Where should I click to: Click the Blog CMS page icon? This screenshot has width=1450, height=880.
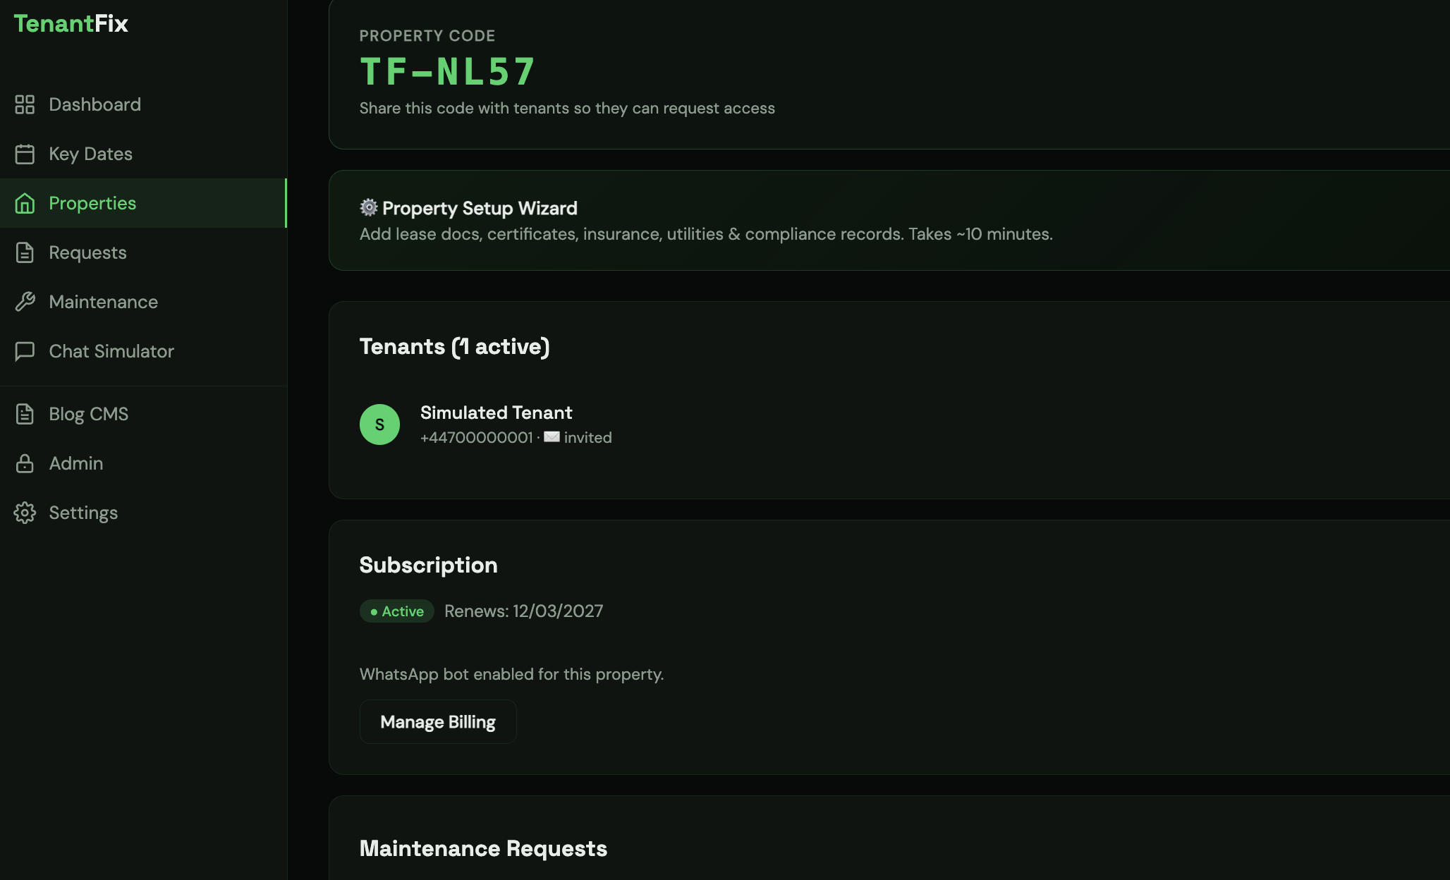[25, 414]
